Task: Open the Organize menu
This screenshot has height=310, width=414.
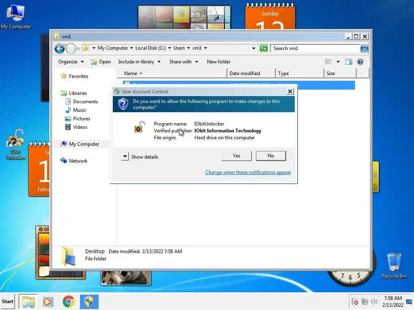Action: (71, 62)
